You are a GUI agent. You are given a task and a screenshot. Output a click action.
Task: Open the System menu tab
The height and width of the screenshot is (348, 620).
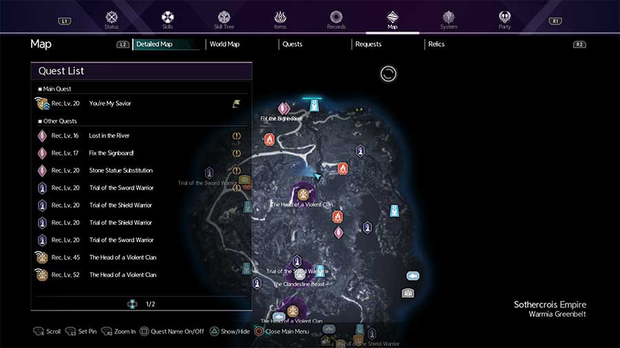[x=448, y=20]
